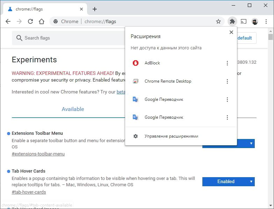
Task: Open Chrome Remote Desktop three-dot menu
Action: pos(227,81)
